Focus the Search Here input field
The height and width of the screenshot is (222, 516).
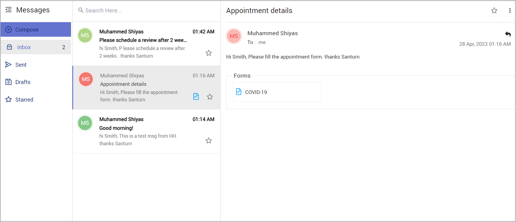[146, 11]
